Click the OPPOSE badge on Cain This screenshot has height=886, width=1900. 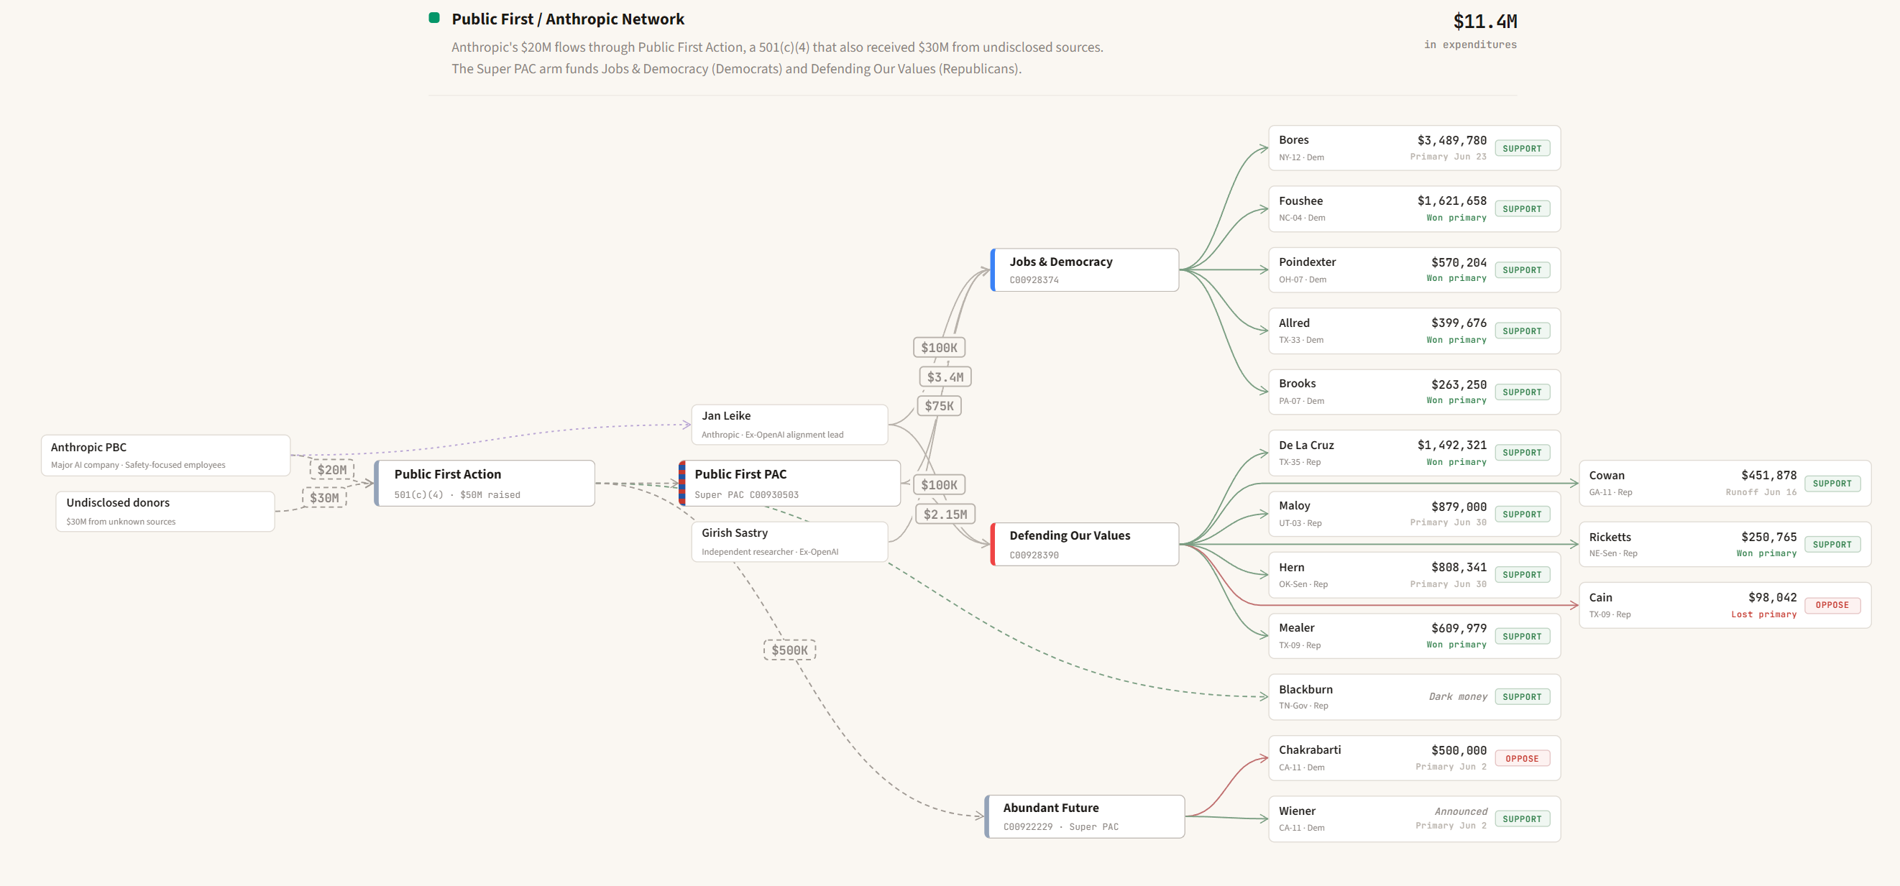click(x=1832, y=605)
